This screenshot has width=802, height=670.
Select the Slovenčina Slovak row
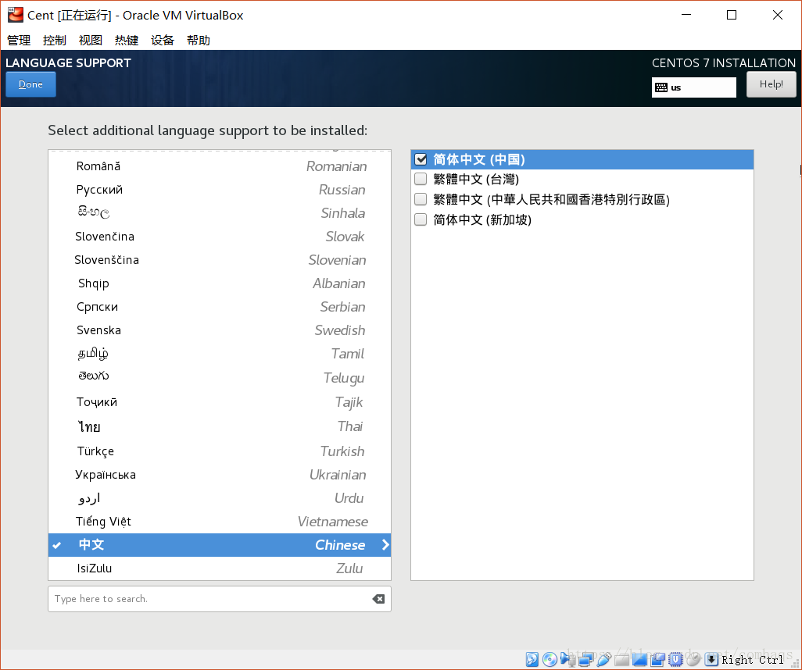point(220,237)
